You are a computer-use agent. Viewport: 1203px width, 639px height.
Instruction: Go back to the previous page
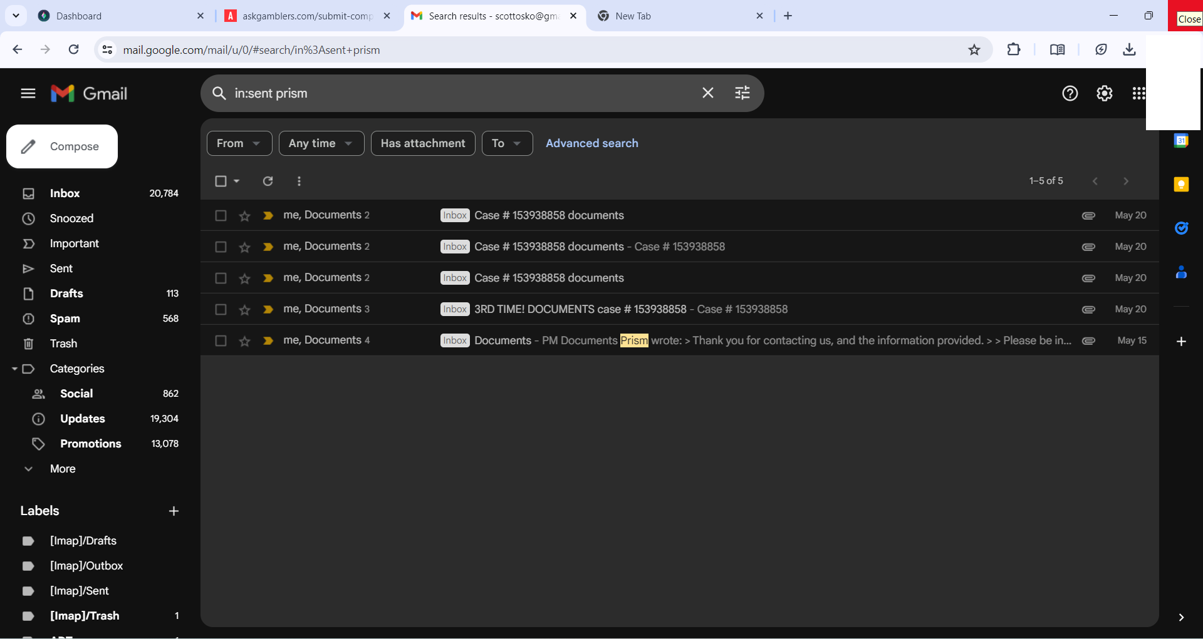(18, 49)
